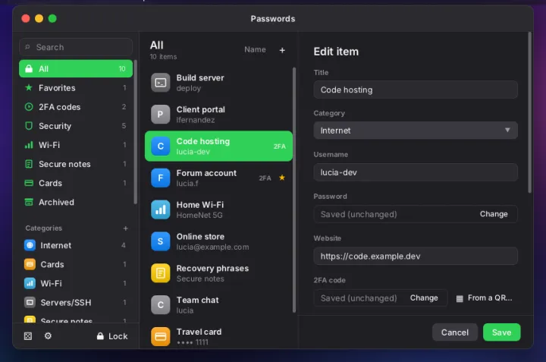Click the 2FA badge on Forum account
This screenshot has width=546, height=362.
pyautogui.click(x=265, y=178)
